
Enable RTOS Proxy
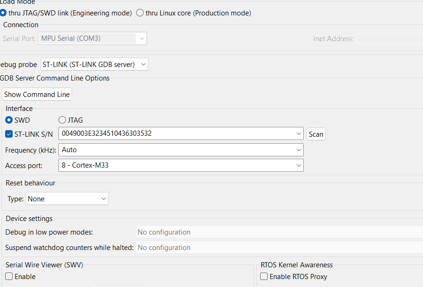click(263, 276)
